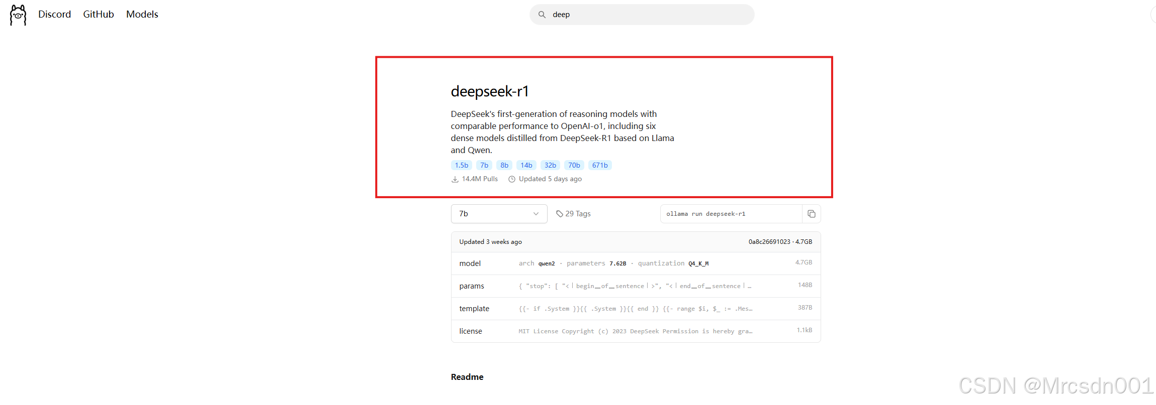Select the 7b size tag badge
The image size is (1156, 405).
click(x=484, y=165)
